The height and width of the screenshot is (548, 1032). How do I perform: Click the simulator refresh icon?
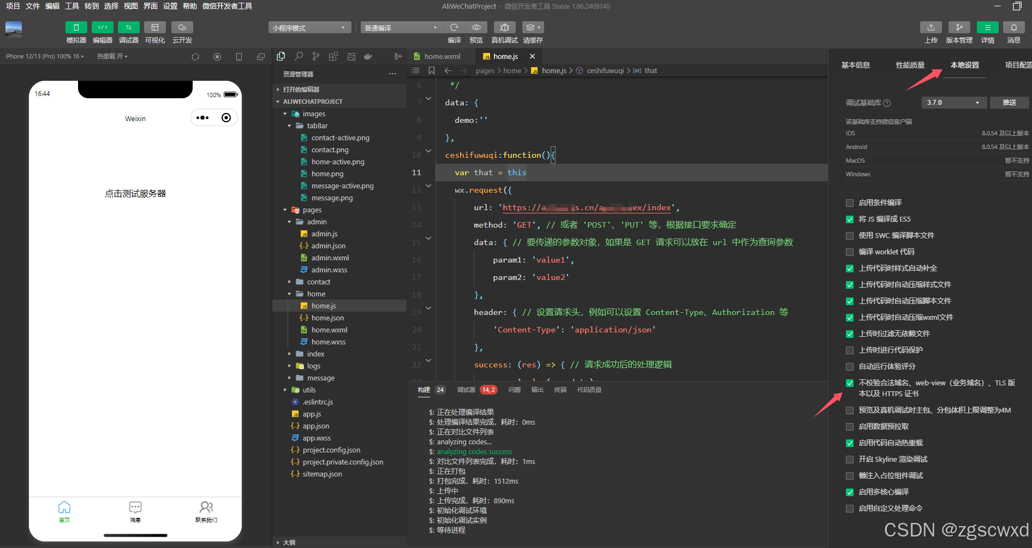click(x=195, y=57)
